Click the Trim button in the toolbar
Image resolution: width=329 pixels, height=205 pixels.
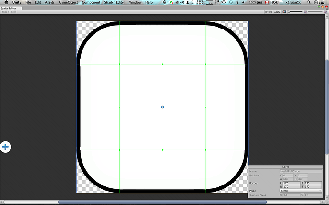click(14, 12)
